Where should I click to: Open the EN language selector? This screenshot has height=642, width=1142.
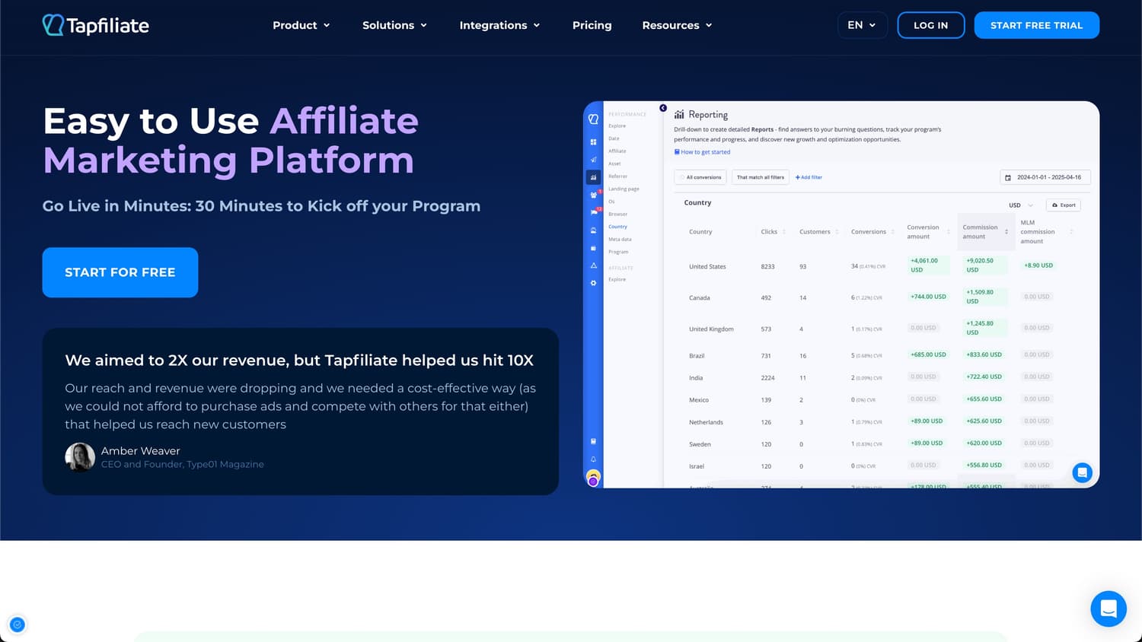pyautogui.click(x=862, y=25)
